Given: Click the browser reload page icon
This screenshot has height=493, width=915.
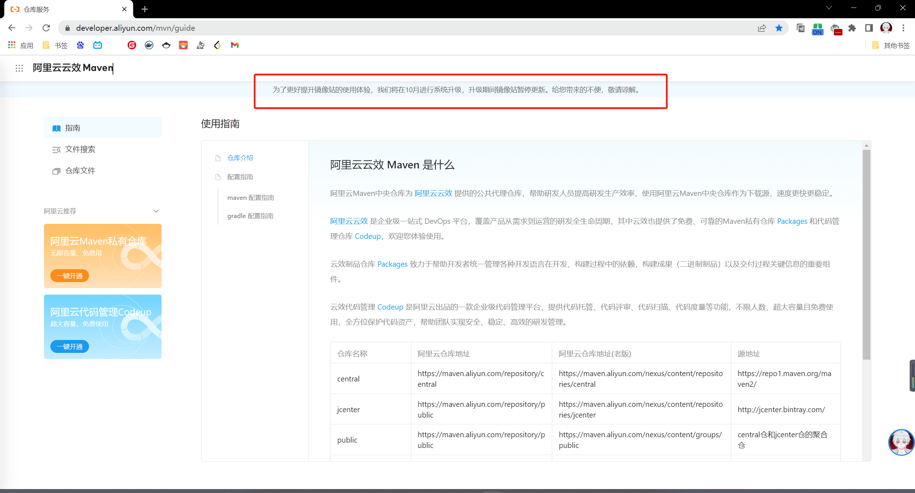Looking at the screenshot, I should [x=46, y=28].
